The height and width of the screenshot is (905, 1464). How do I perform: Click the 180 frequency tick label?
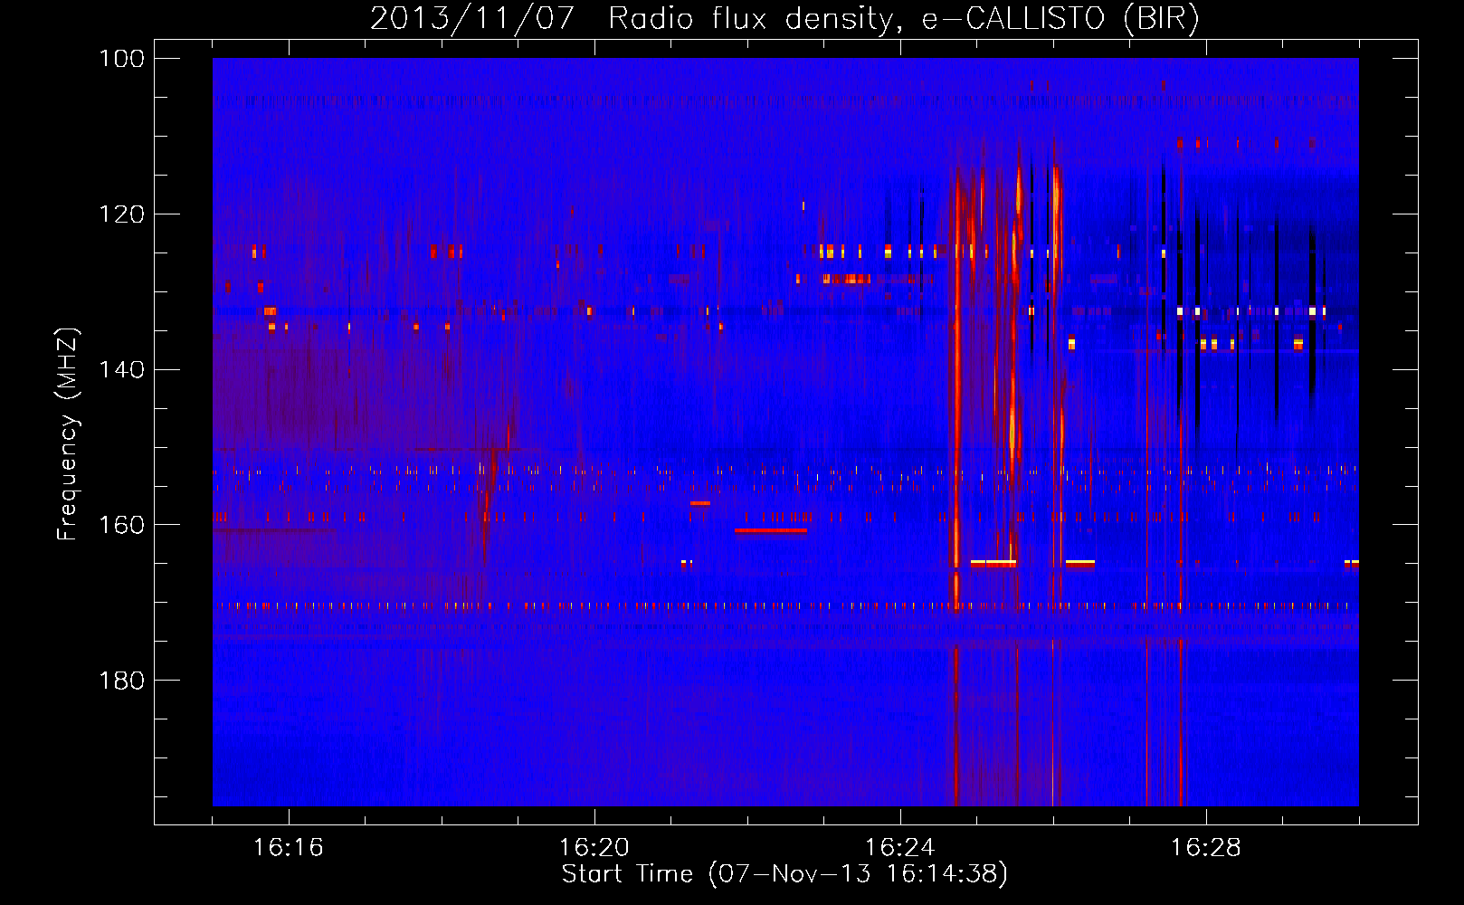tap(122, 681)
